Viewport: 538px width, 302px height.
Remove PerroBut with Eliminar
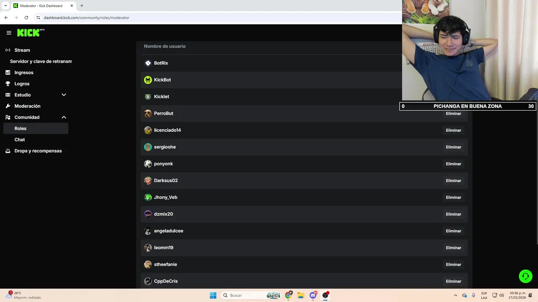point(454,113)
